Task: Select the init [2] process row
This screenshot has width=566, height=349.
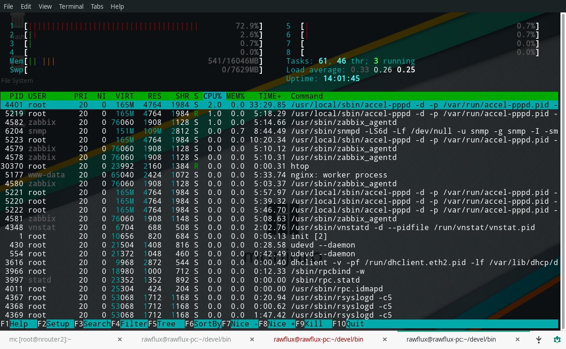Action: pos(279,236)
